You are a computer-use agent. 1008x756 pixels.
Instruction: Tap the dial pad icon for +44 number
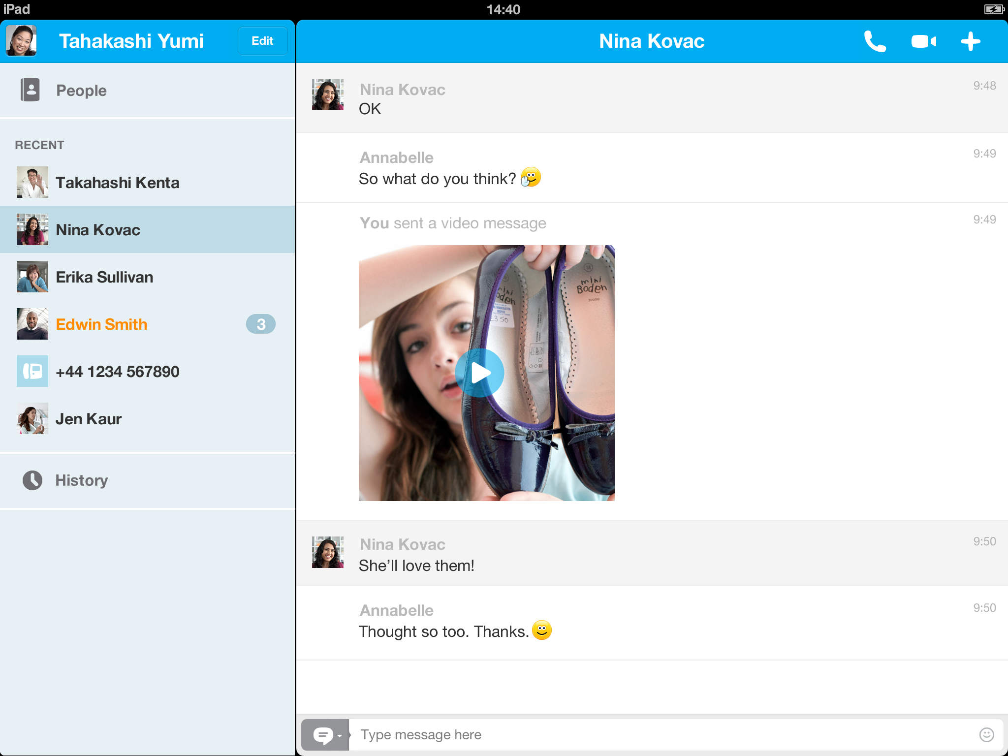coord(32,371)
